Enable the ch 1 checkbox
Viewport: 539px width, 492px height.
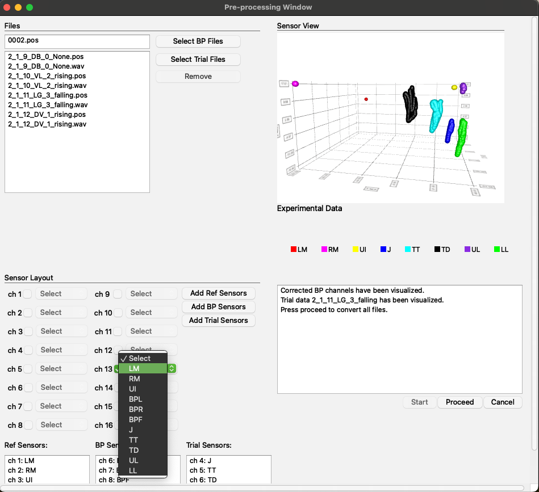(27, 294)
